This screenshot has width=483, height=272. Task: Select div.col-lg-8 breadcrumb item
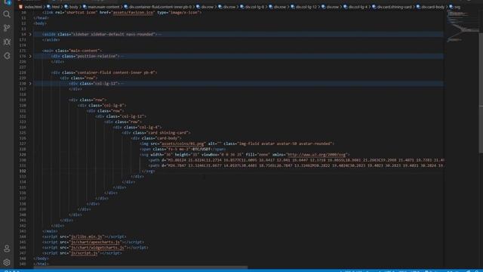tap(255, 7)
